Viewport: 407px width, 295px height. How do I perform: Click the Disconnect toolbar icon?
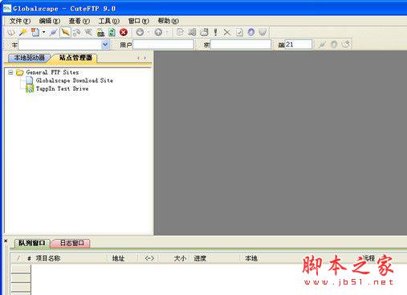77,33
